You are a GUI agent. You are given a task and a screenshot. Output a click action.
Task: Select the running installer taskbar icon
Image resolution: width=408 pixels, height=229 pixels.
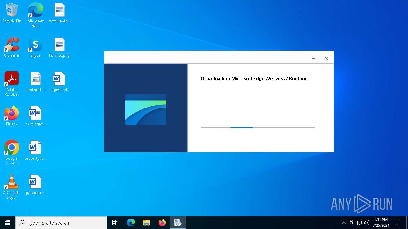coord(178,223)
